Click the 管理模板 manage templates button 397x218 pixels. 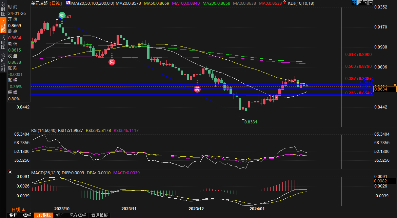99,215
